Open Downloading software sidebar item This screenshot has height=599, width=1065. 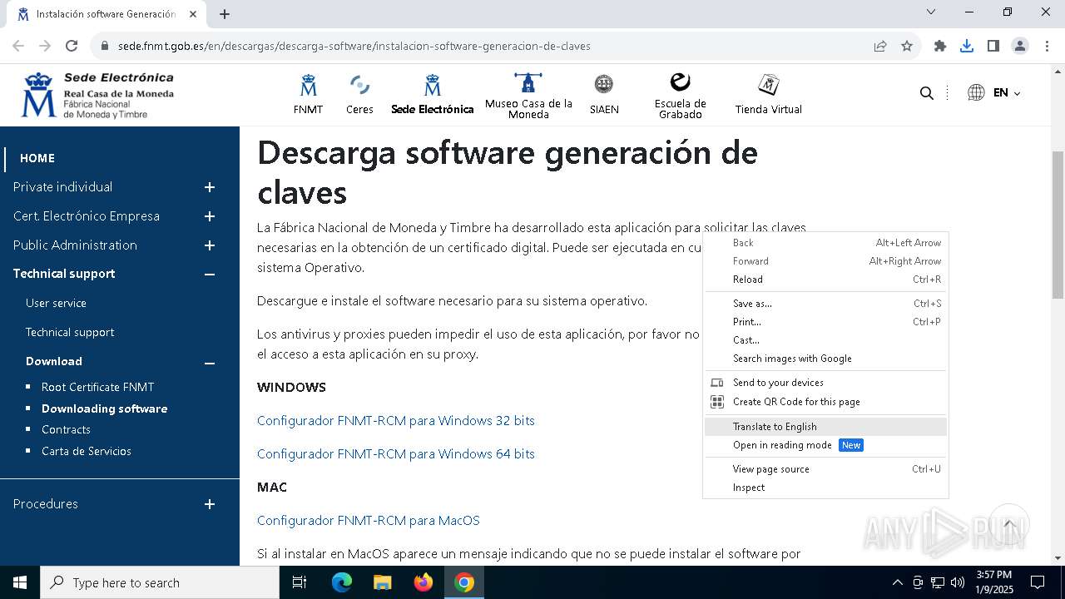(x=105, y=408)
